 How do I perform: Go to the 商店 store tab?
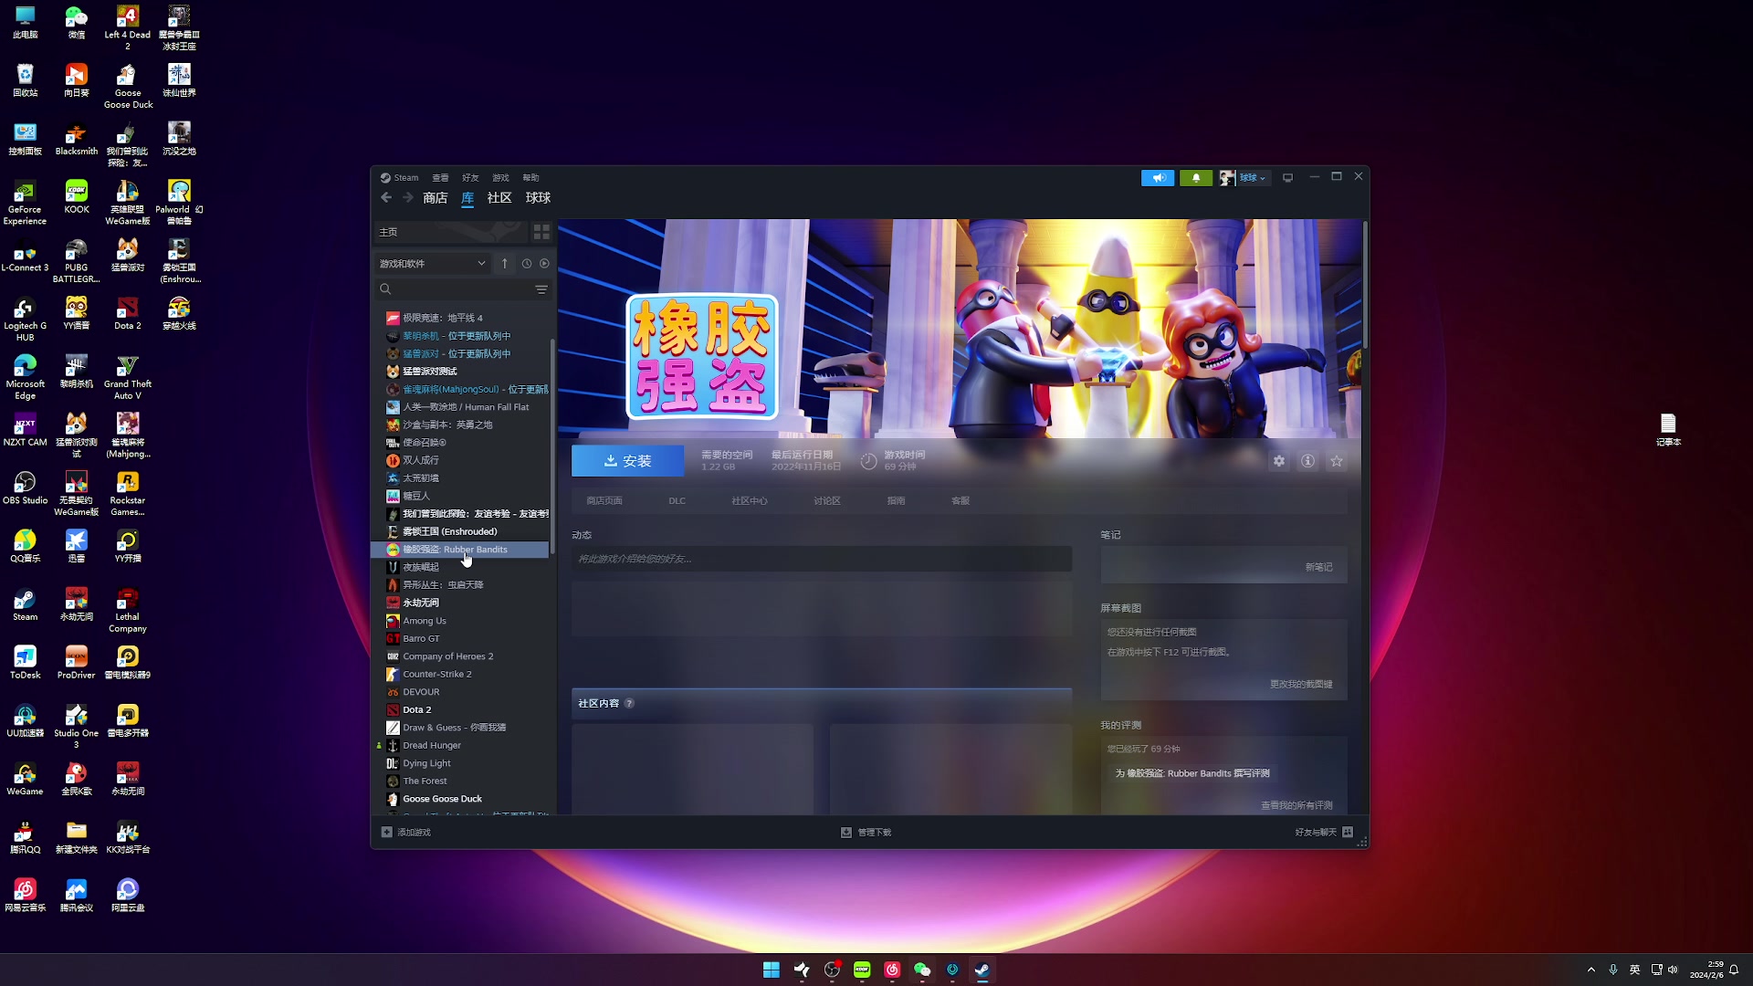click(x=436, y=198)
